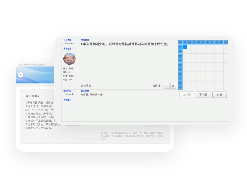Select the 5行 row header
The image size is (247, 188).
pos(180,65)
